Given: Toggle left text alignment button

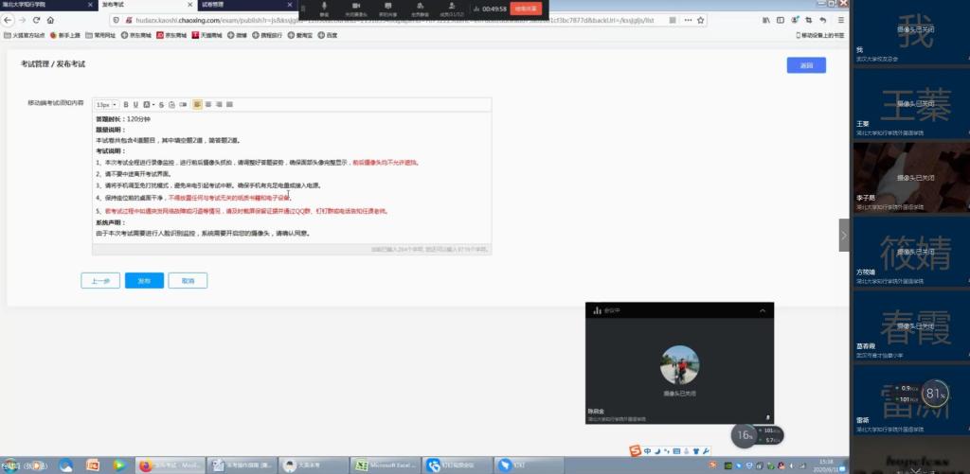Looking at the screenshot, I should pyautogui.click(x=197, y=104).
